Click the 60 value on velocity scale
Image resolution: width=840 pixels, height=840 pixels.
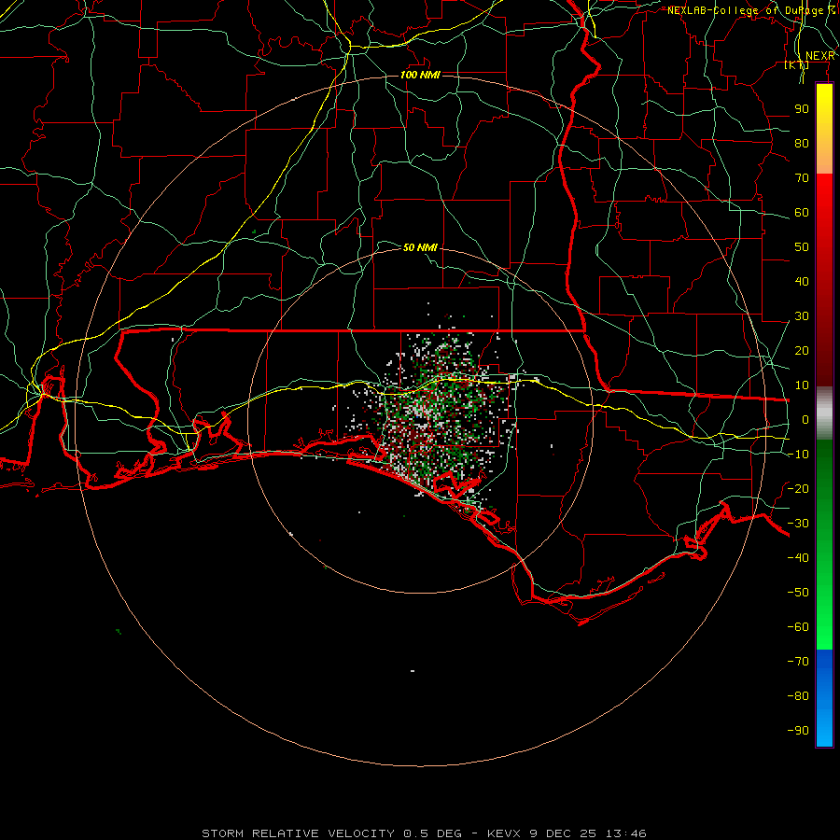coord(802,213)
